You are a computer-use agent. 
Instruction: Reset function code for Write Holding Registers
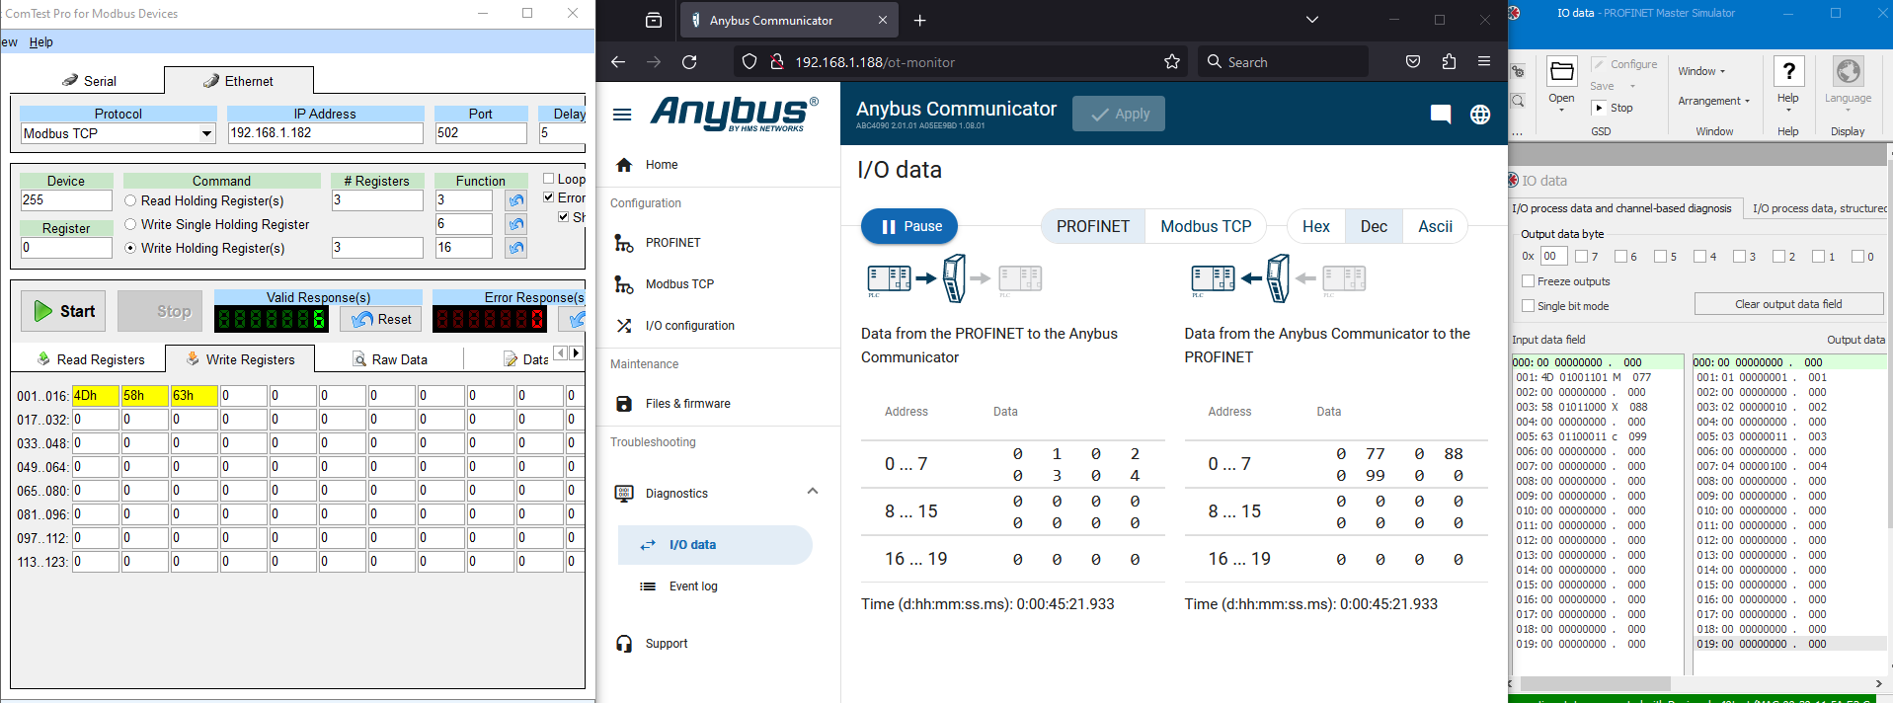tap(516, 248)
